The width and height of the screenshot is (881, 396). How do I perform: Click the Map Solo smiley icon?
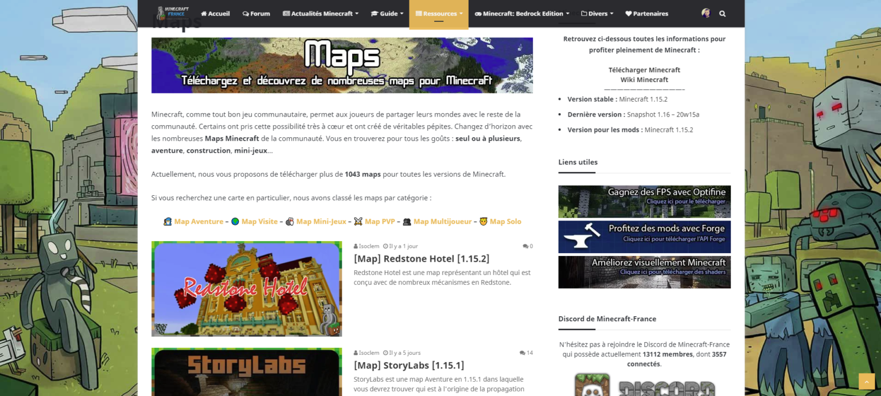pyautogui.click(x=484, y=221)
